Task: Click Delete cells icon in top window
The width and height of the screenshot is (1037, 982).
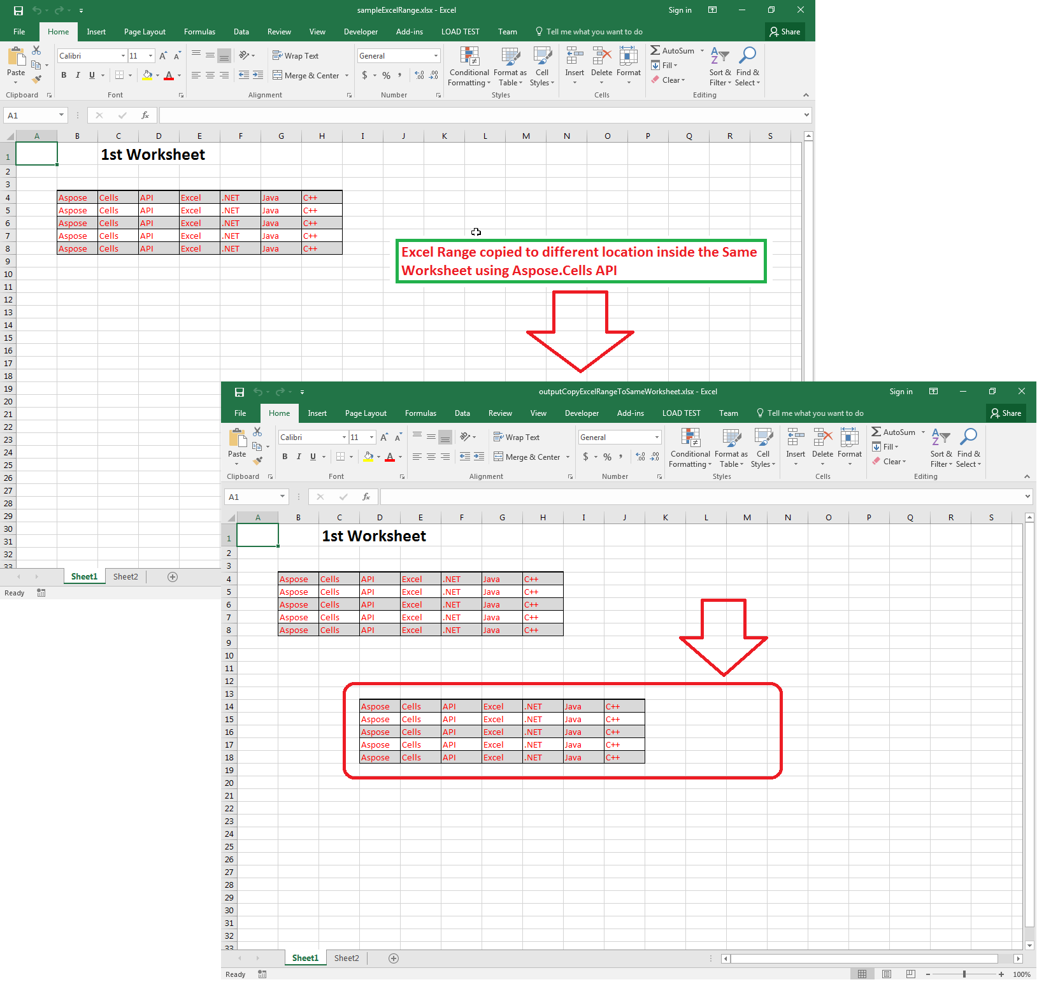Action: pos(601,56)
